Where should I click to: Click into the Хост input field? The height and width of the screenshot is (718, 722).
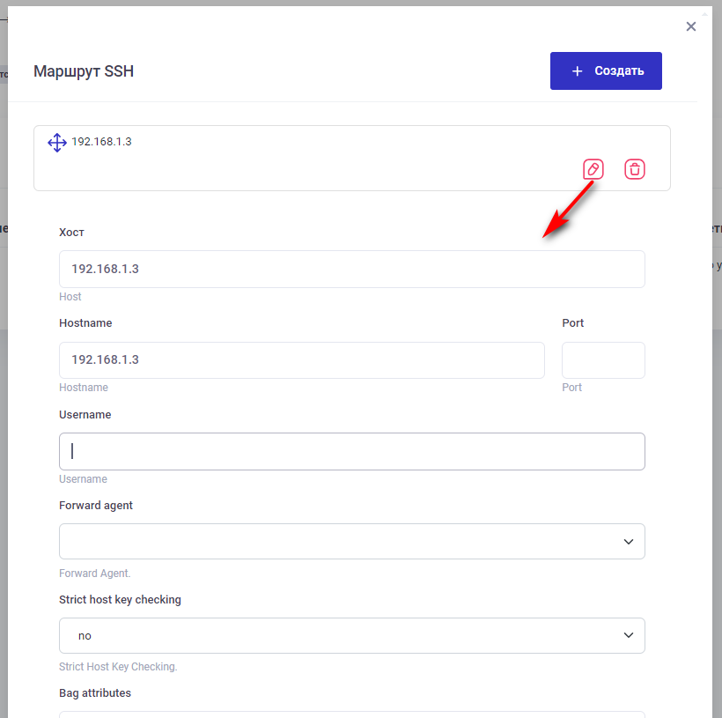coord(351,269)
